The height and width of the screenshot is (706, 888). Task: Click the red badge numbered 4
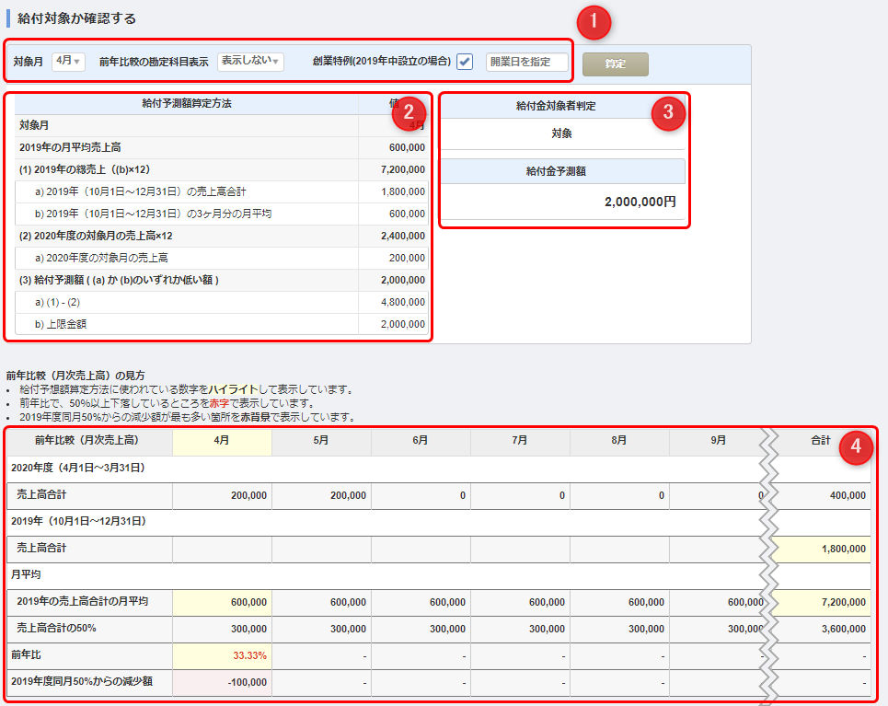pos(855,444)
